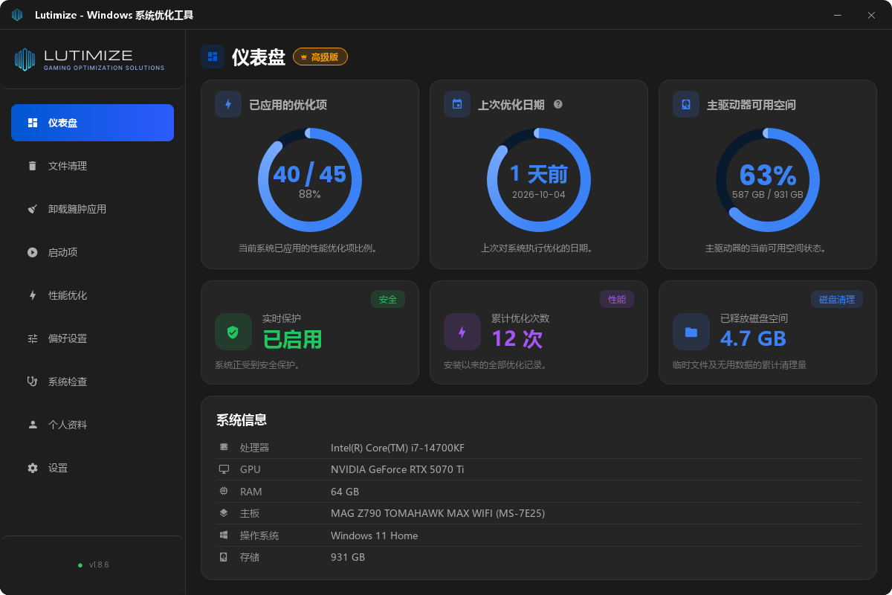Viewport: 892px width, 595px height.
Task: Click the Intel(R) Core(TM) i7-14700KF value
Action: (398, 448)
